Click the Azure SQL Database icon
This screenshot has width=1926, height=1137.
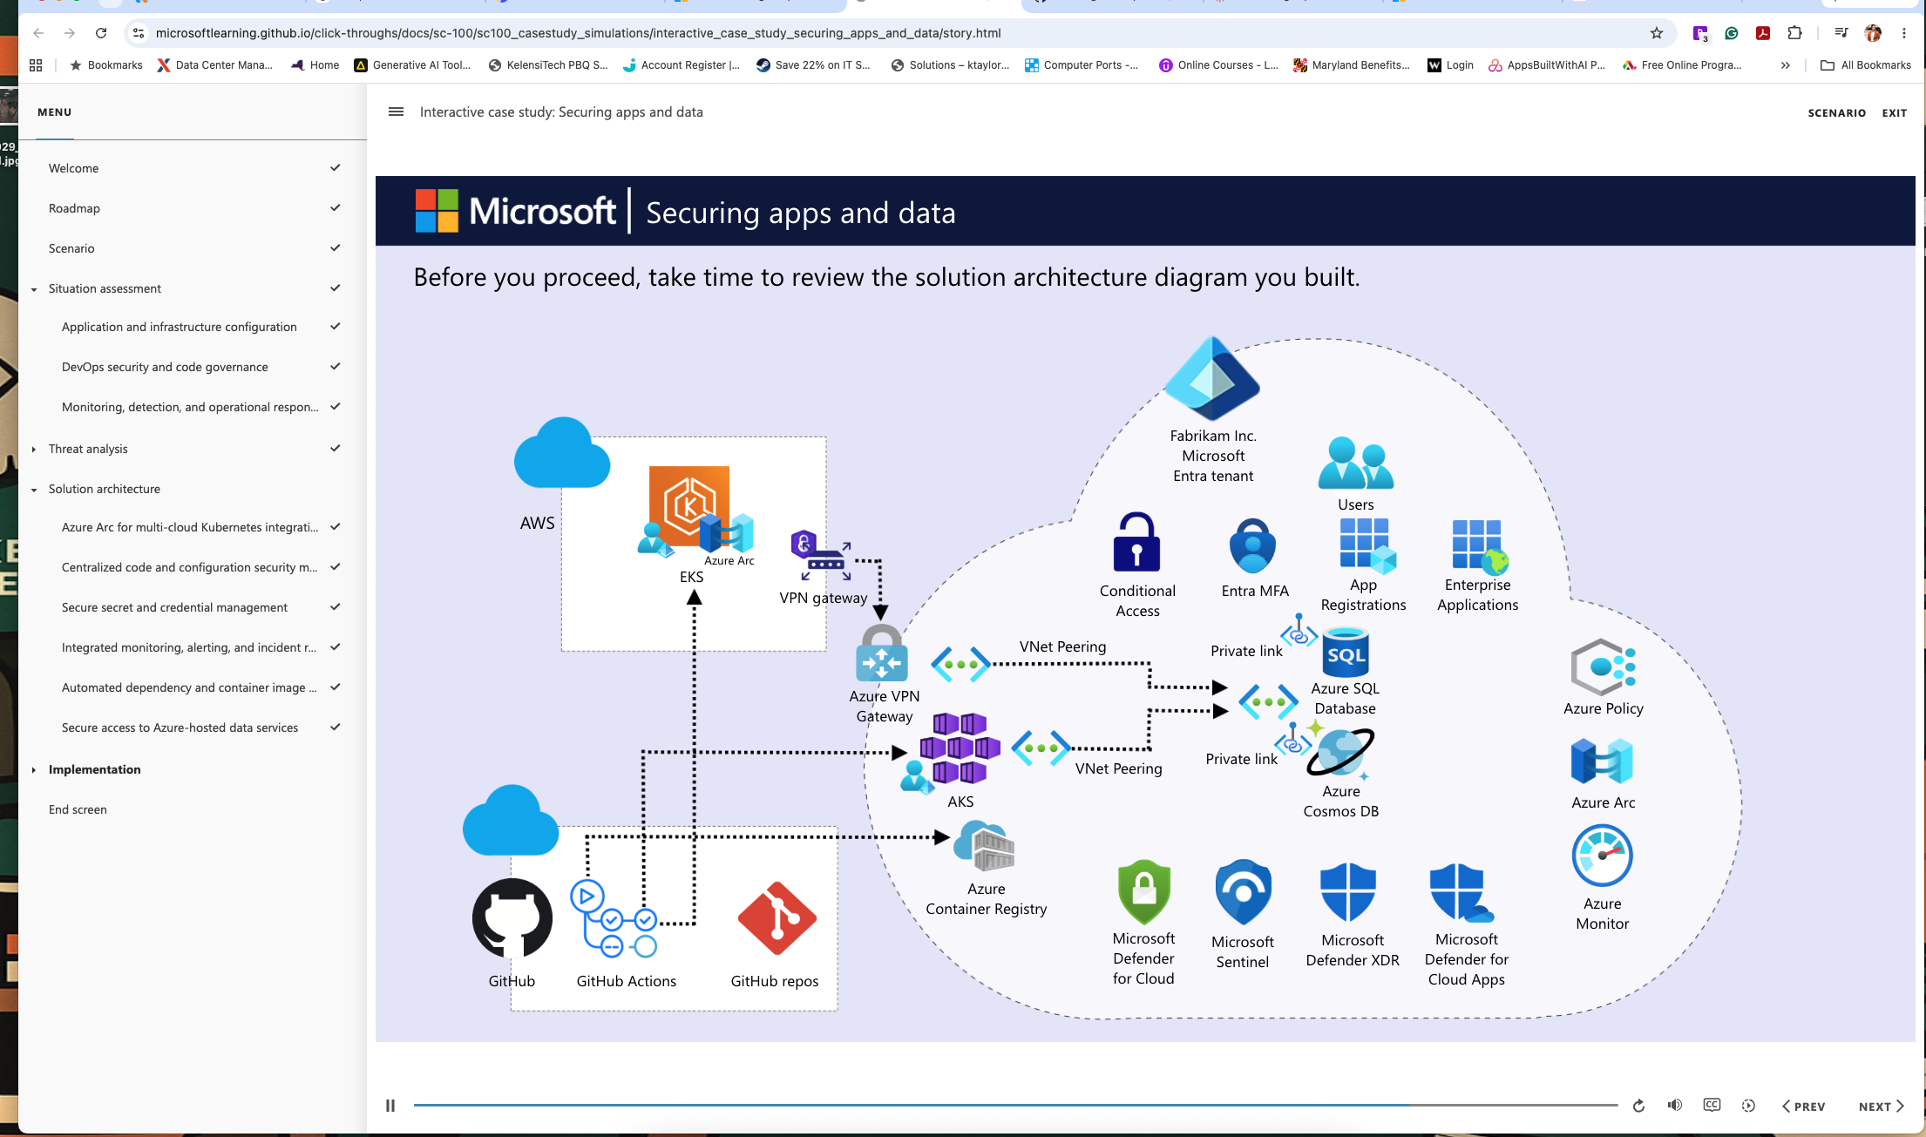1346,652
